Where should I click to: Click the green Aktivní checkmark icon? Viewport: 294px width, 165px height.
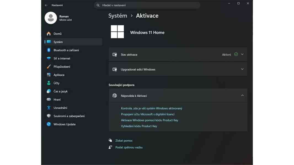(236, 54)
